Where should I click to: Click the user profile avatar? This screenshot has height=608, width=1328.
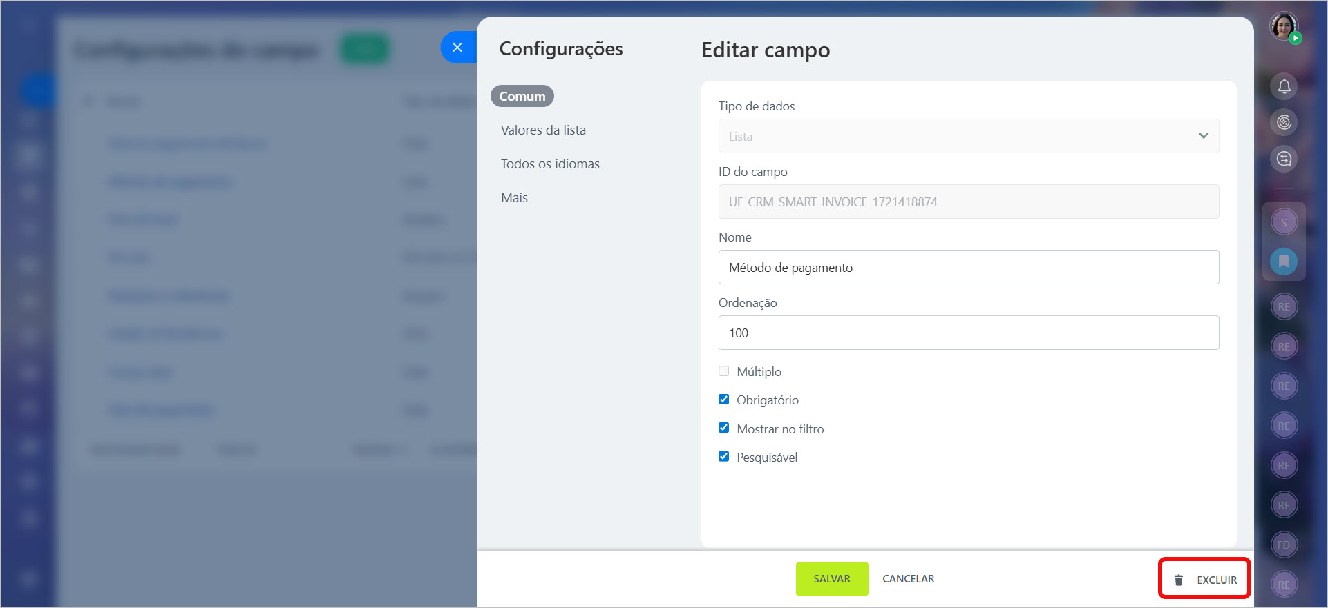pos(1284,27)
